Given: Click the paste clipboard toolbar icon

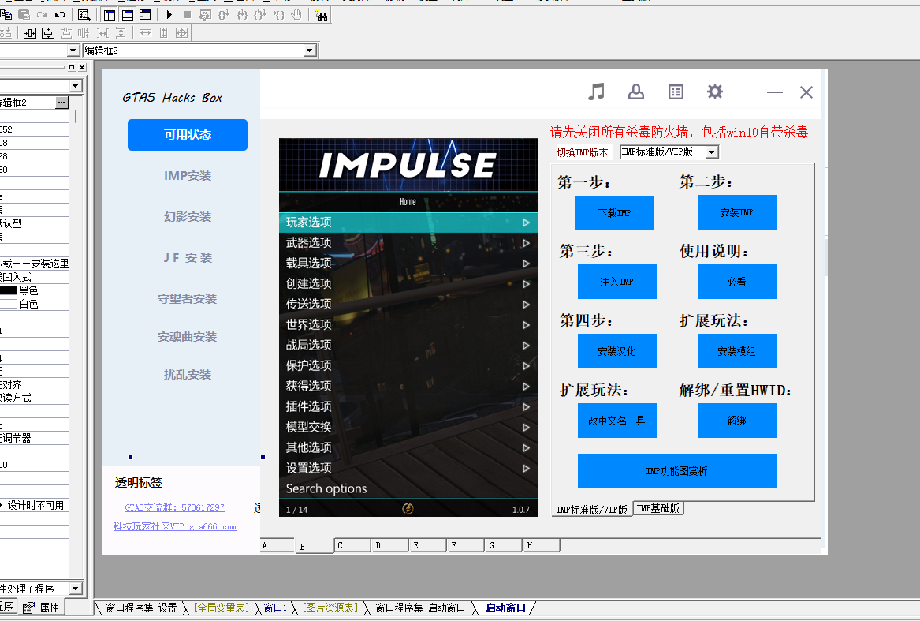Looking at the screenshot, I should click(x=24, y=14).
